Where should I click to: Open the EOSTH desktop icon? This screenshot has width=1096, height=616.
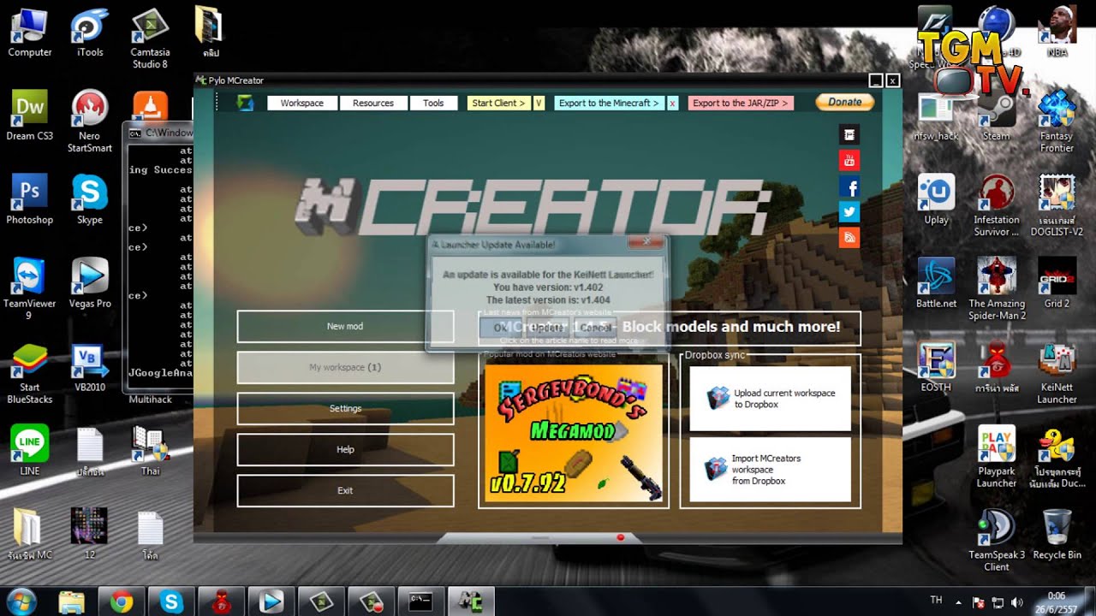pyautogui.click(x=936, y=368)
